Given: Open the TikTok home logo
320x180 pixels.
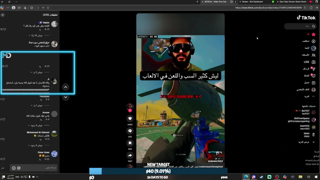Looking at the screenshot, I should pos(306,17).
